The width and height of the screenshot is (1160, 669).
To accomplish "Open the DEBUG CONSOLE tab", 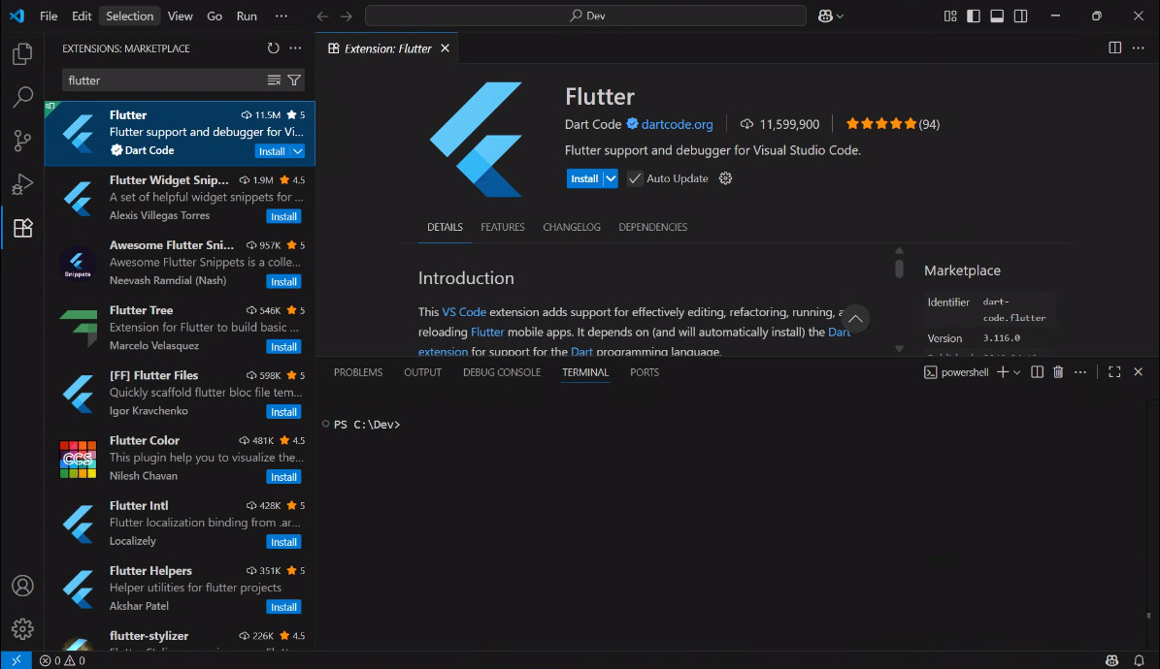I will point(502,372).
